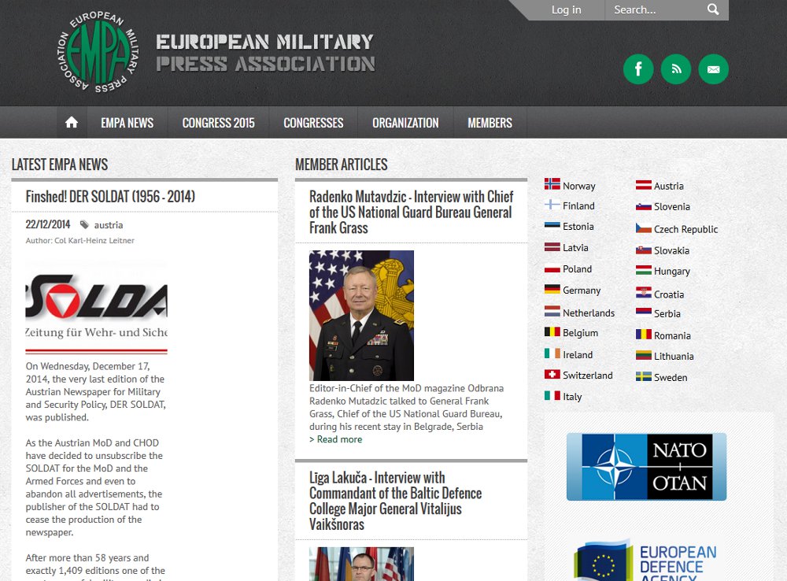Open the ORGANIZATION menu item

405,123
